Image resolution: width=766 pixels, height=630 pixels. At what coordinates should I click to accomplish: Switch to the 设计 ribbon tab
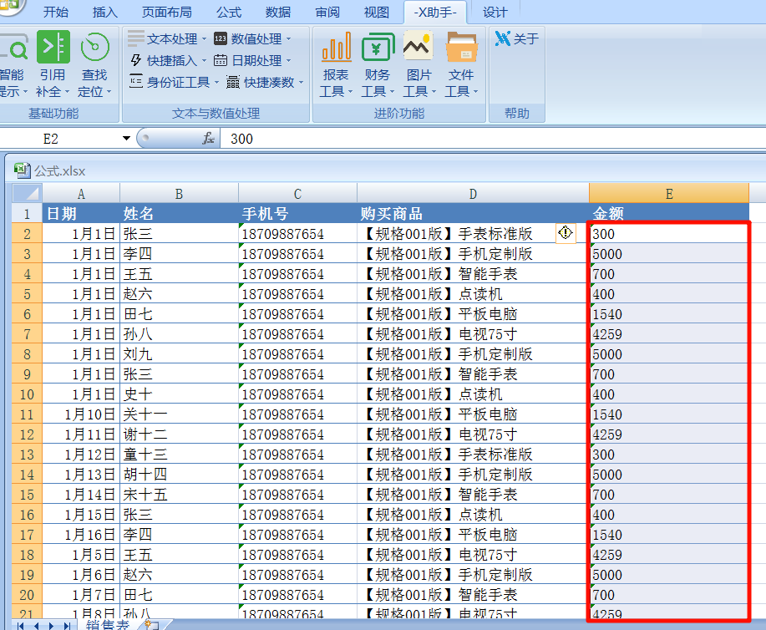click(x=495, y=12)
